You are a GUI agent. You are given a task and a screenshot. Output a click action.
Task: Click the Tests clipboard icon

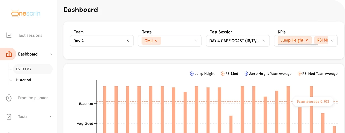9,116
